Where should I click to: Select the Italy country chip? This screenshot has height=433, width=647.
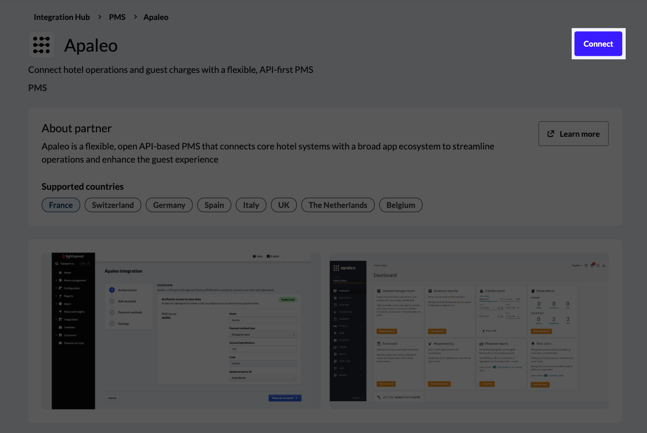click(251, 205)
